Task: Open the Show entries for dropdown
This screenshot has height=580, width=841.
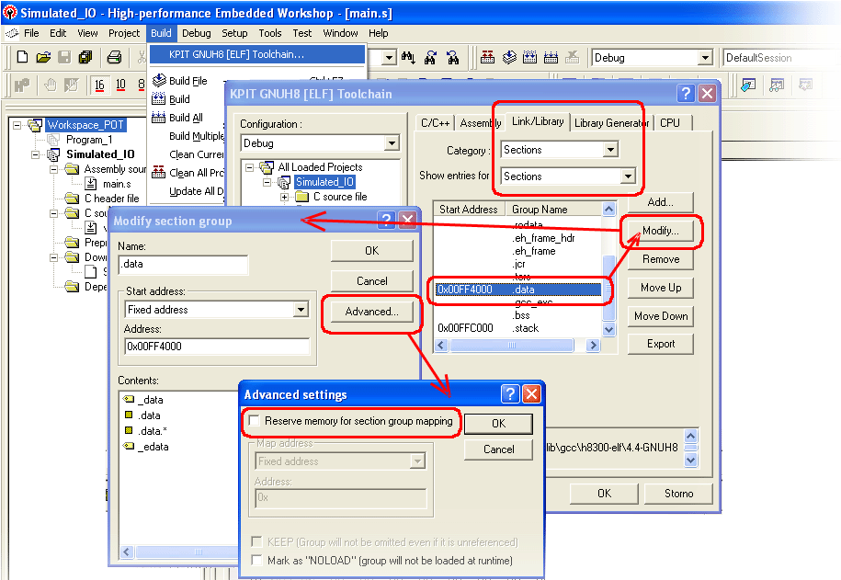Action: pos(629,176)
